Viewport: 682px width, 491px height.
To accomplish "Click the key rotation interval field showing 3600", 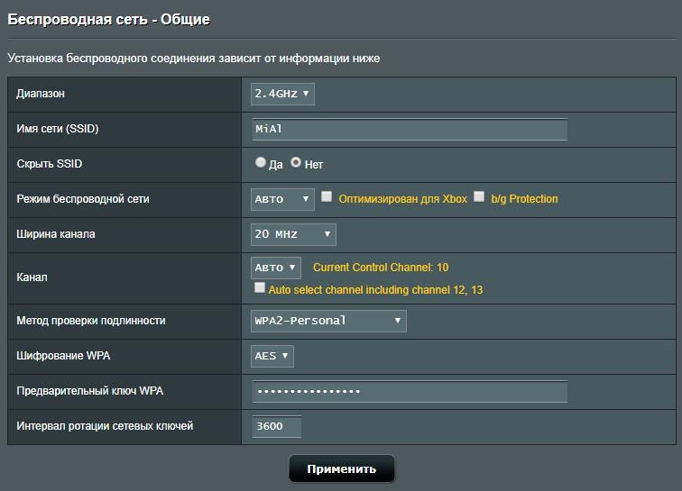I will pyautogui.click(x=276, y=426).
